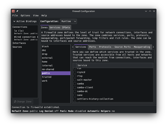Open the Masquerading tab

point(142,47)
